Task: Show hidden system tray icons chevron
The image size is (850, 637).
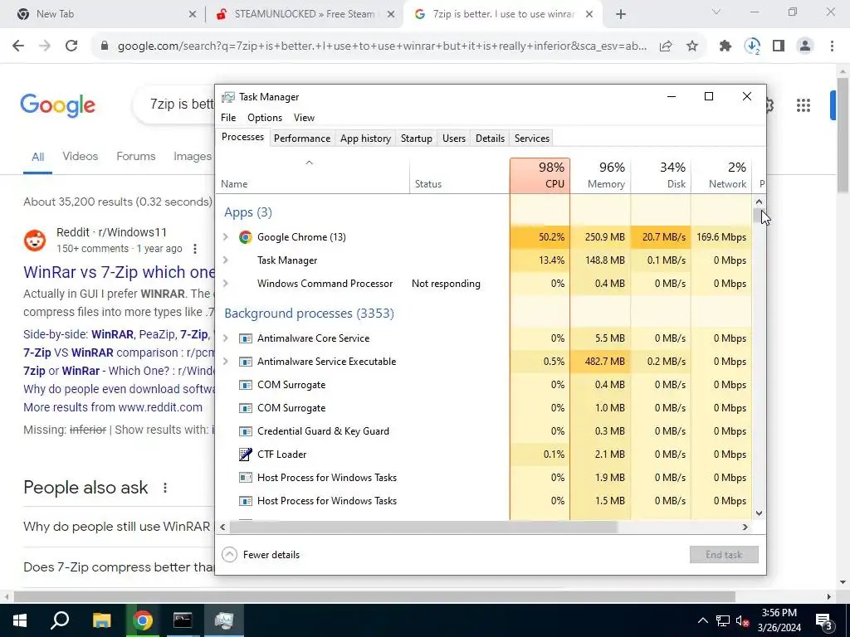Action: pos(702,620)
